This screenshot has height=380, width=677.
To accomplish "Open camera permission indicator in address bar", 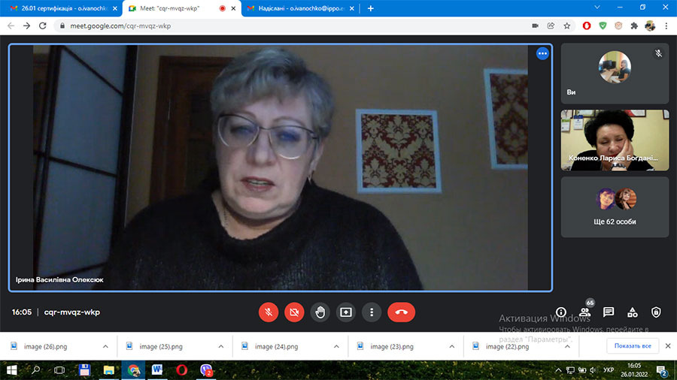I will (535, 26).
